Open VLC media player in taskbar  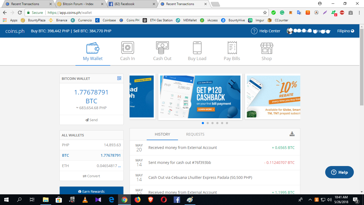pyautogui.click(x=85, y=200)
